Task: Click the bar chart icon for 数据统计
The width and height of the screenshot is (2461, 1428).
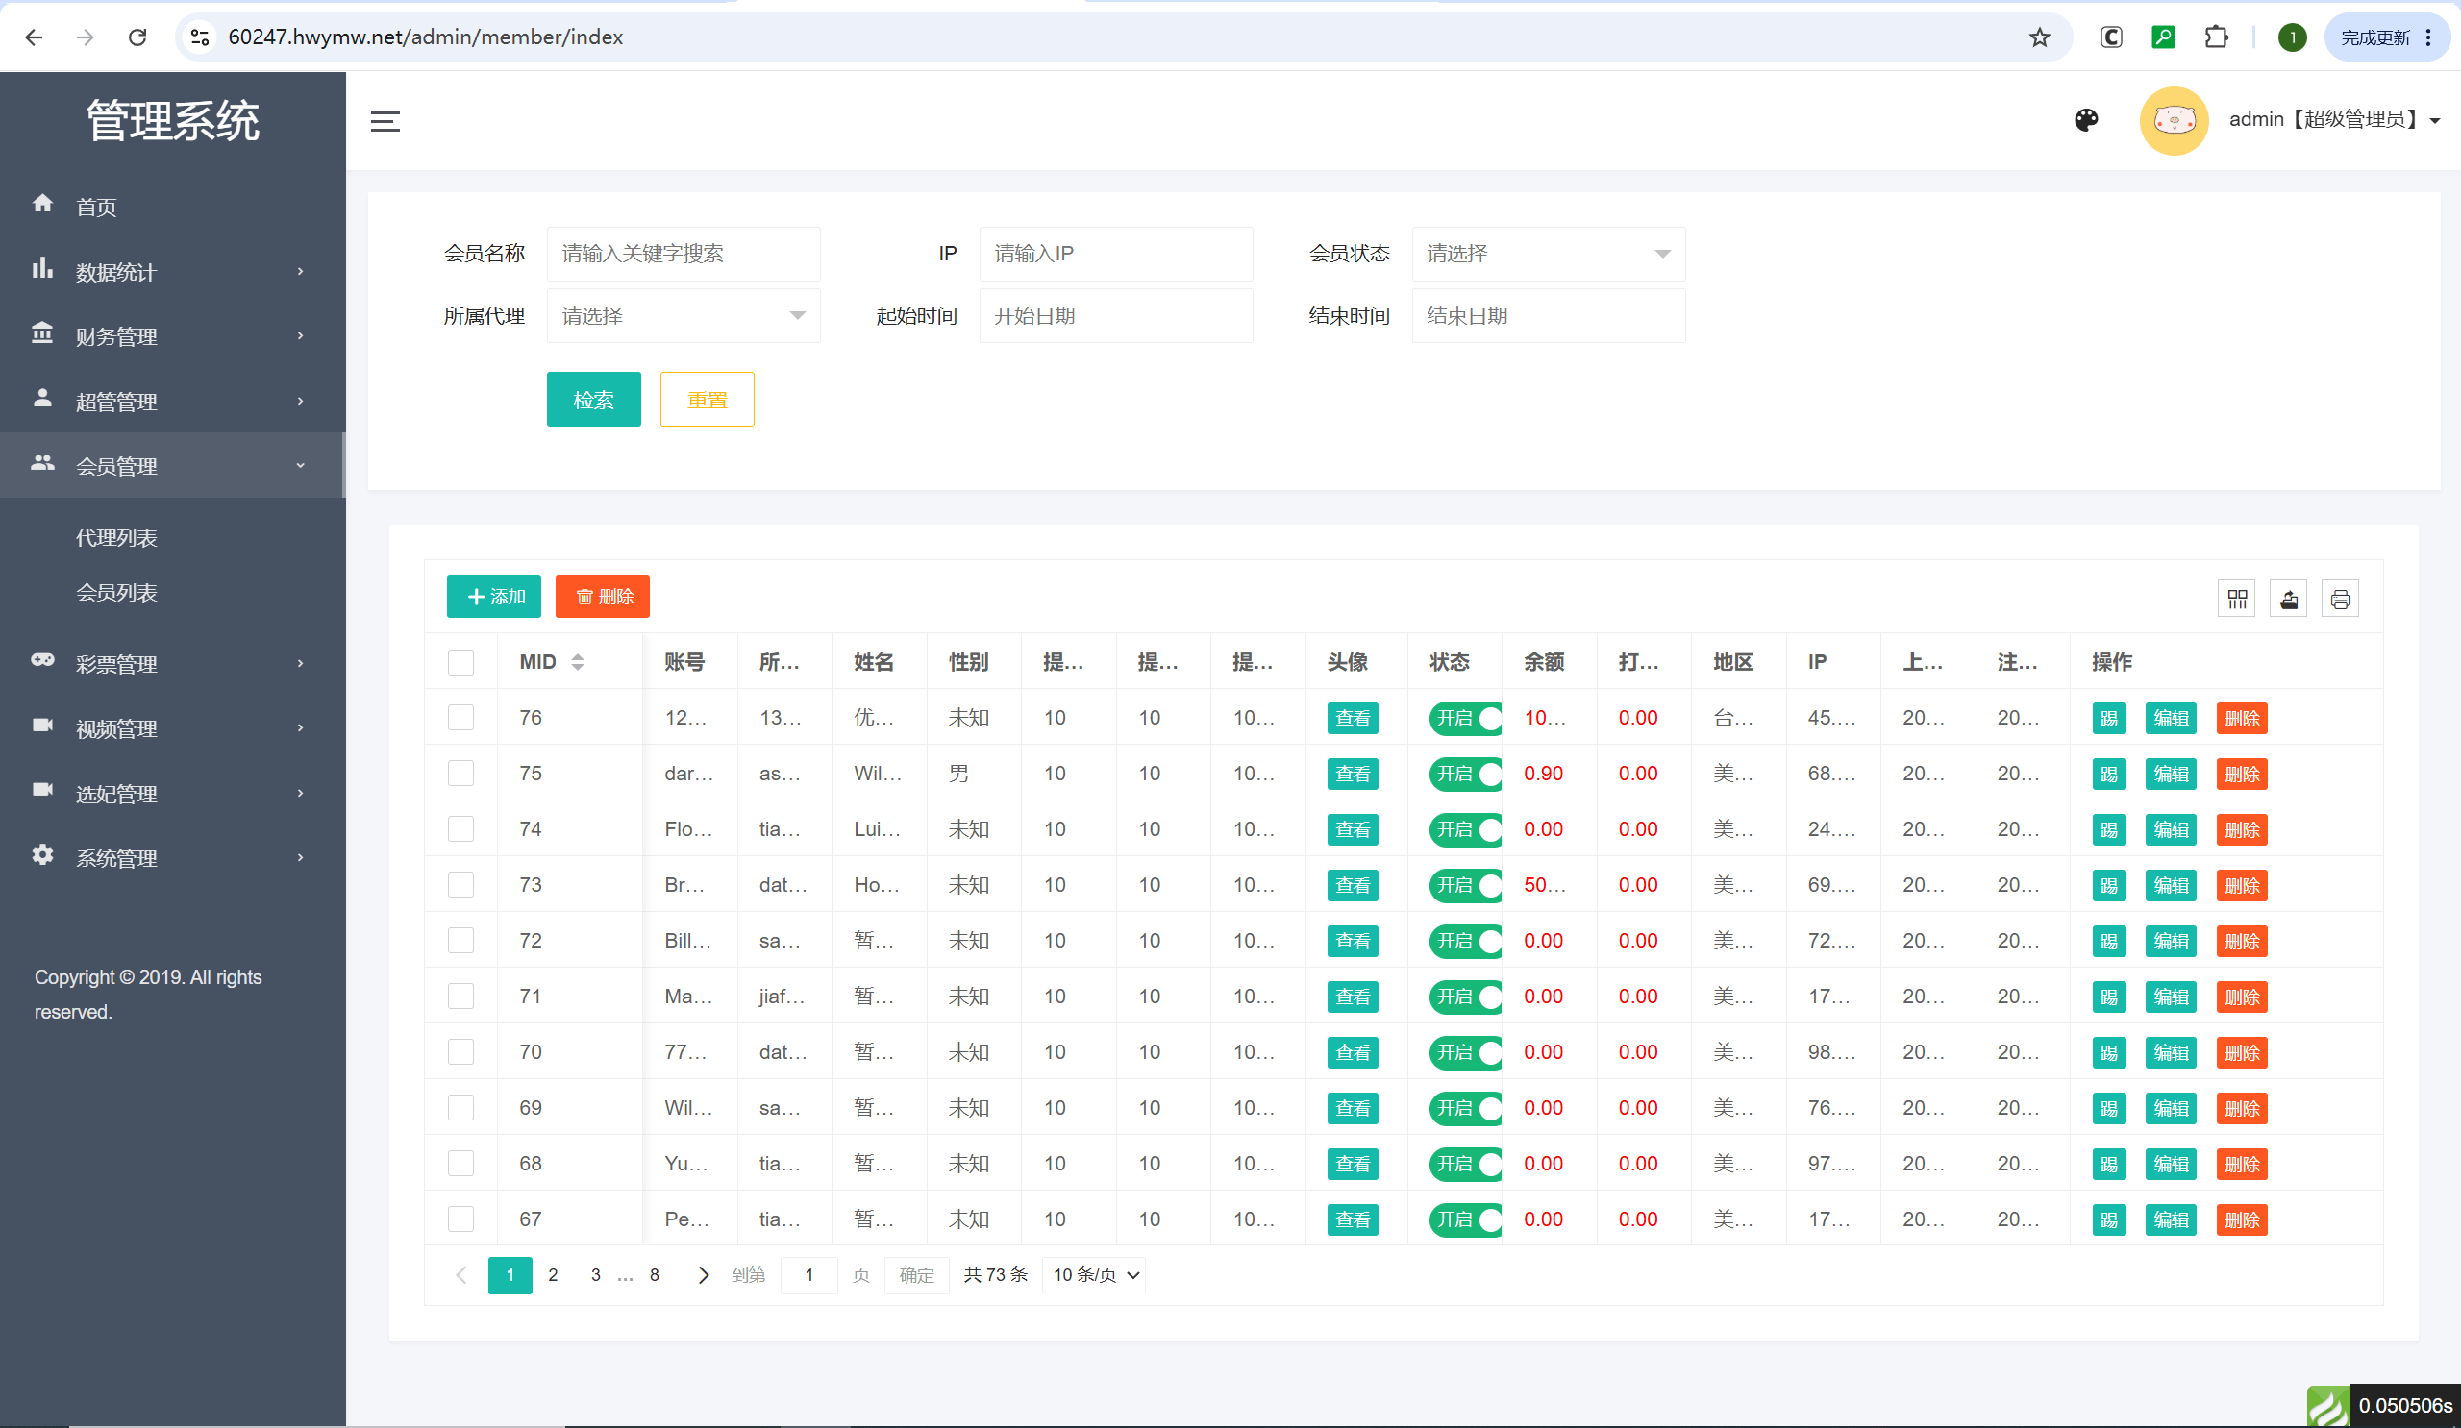Action: tap(43, 268)
